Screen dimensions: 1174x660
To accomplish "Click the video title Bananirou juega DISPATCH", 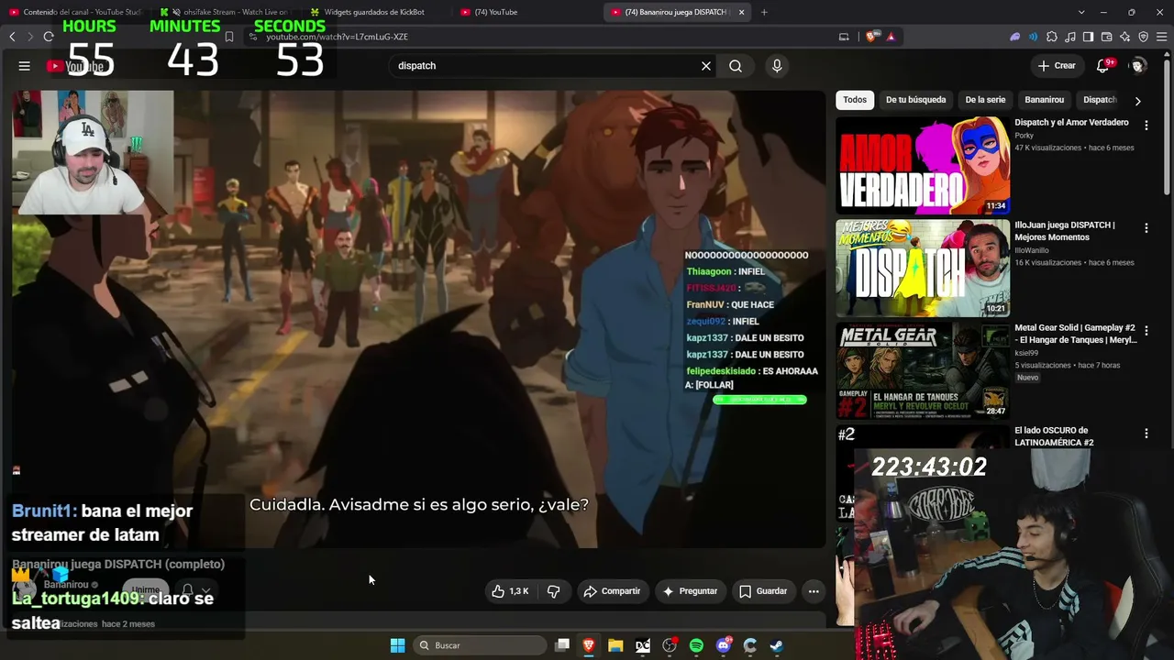I will 118,564.
